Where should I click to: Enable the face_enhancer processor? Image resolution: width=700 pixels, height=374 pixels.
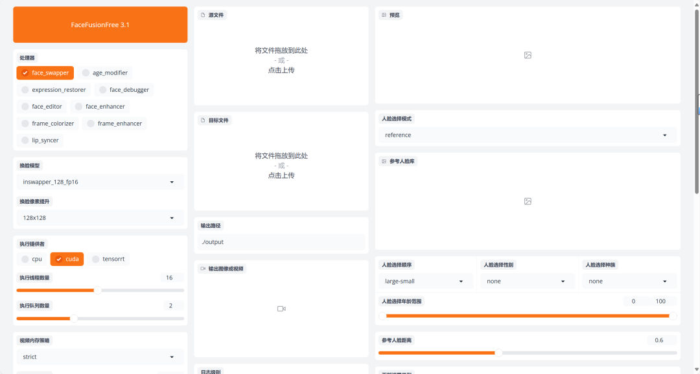tap(100, 107)
